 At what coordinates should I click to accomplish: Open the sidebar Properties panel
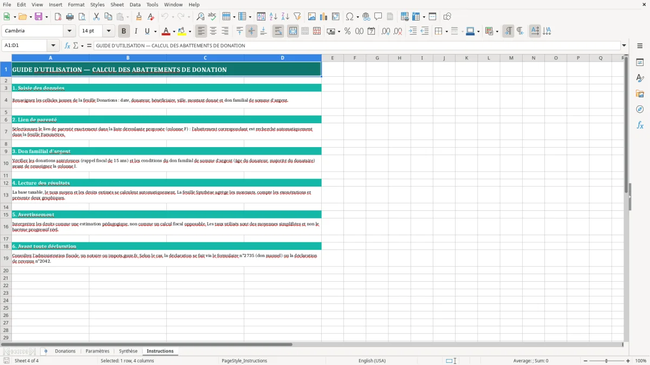pyautogui.click(x=640, y=62)
